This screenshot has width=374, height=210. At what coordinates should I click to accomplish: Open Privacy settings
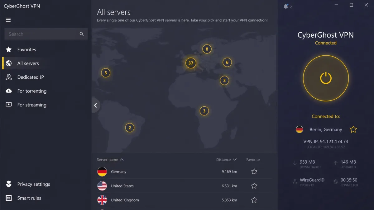click(34, 184)
